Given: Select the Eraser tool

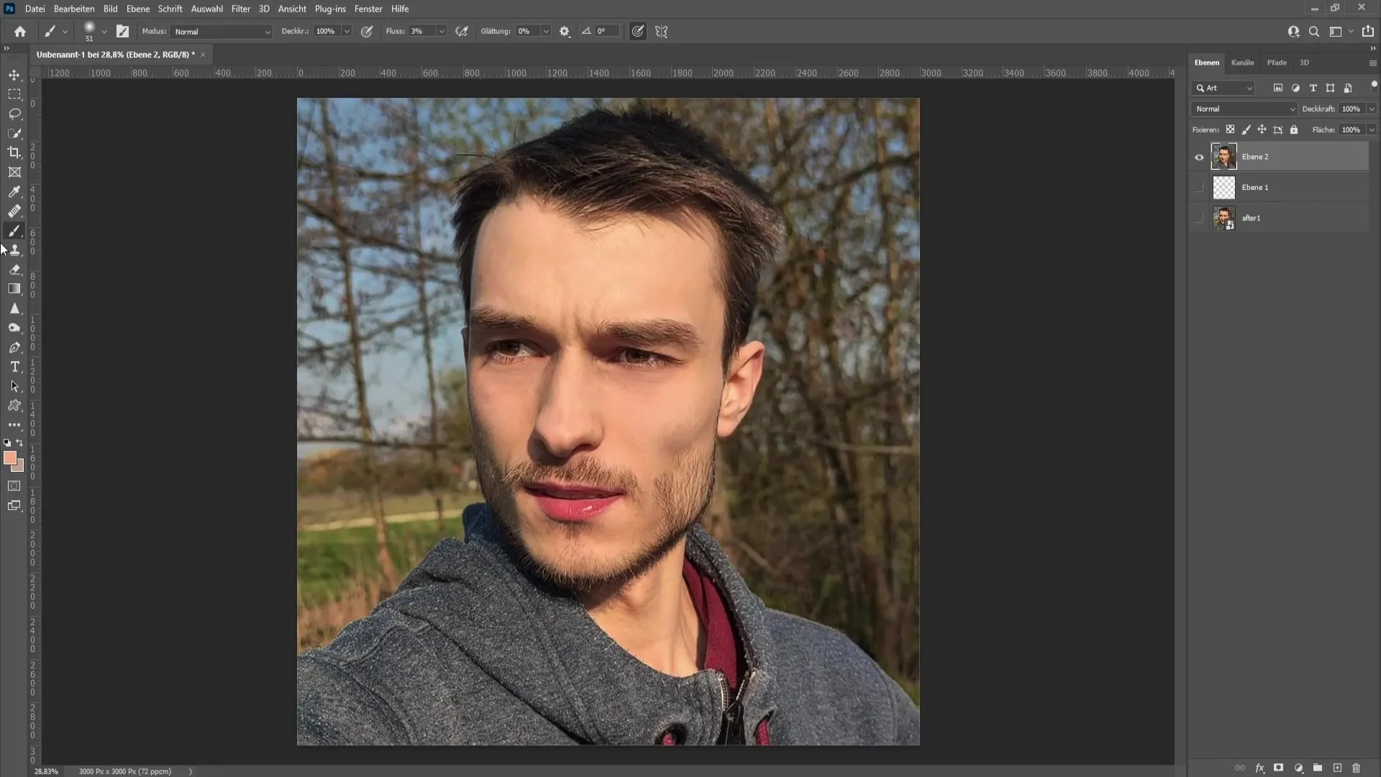Looking at the screenshot, I should click(14, 270).
